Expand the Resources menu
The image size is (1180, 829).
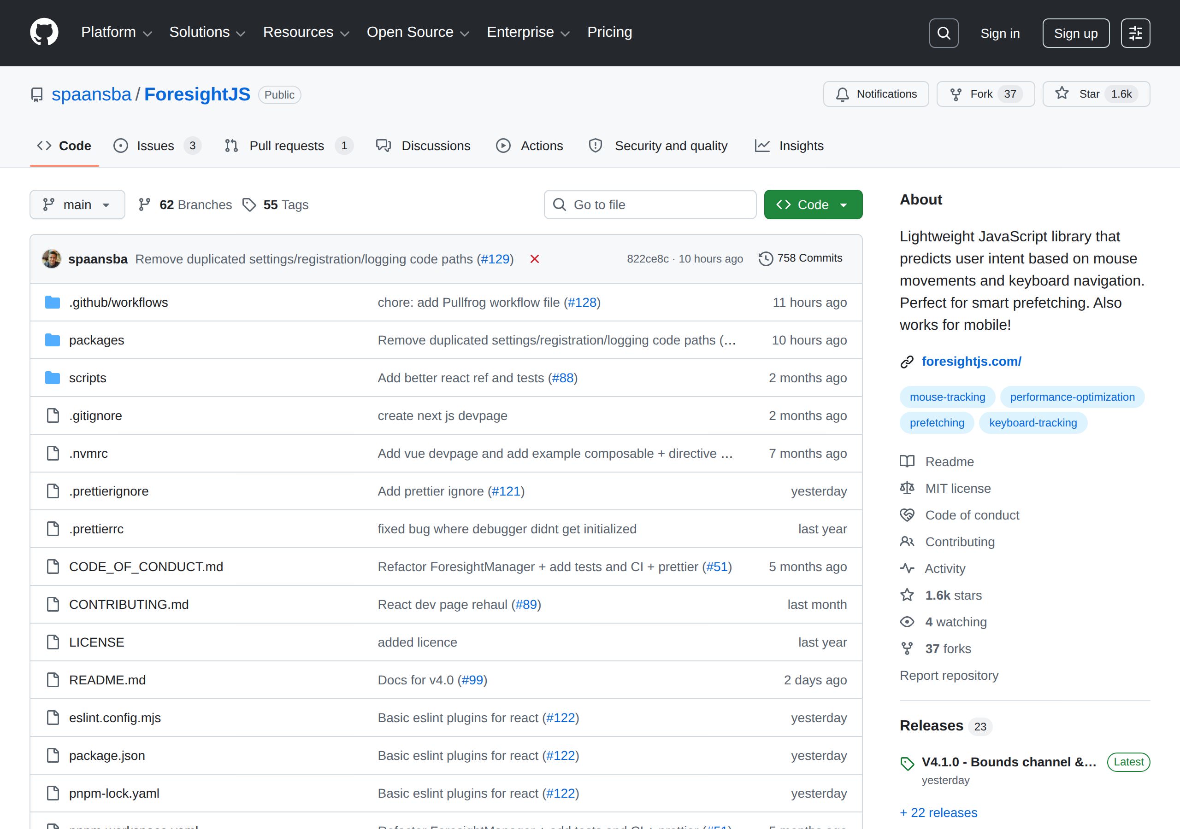(307, 32)
